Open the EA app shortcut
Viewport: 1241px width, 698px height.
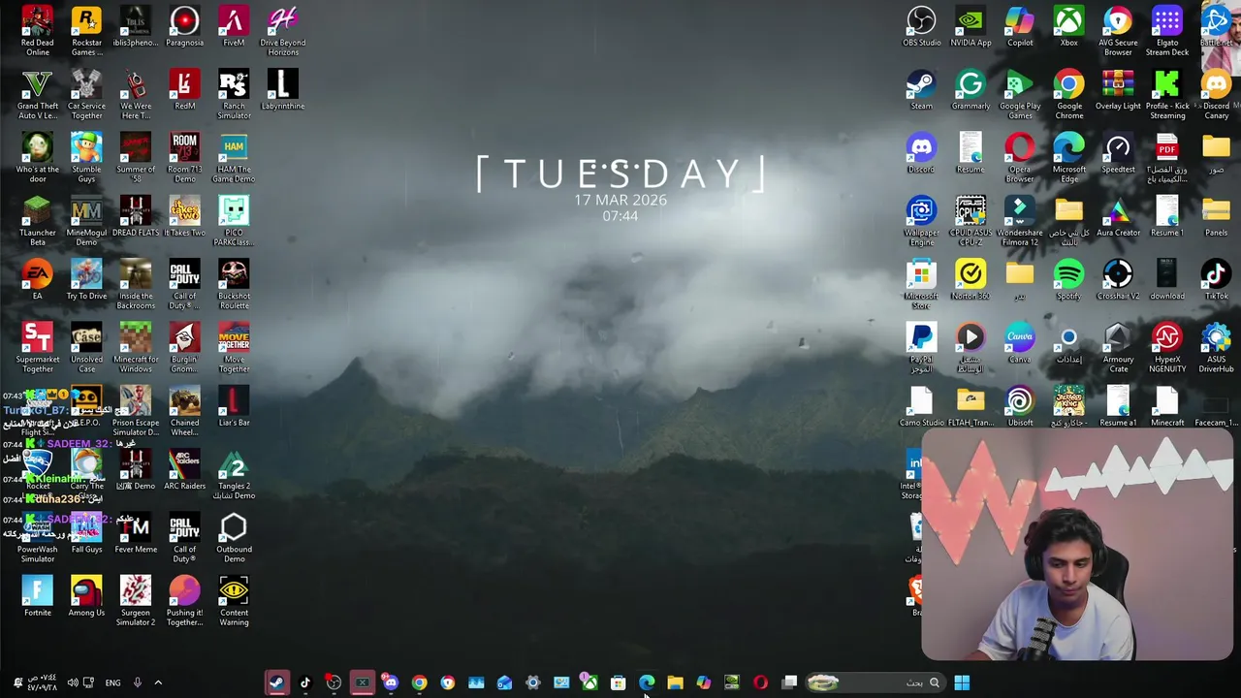37,280
